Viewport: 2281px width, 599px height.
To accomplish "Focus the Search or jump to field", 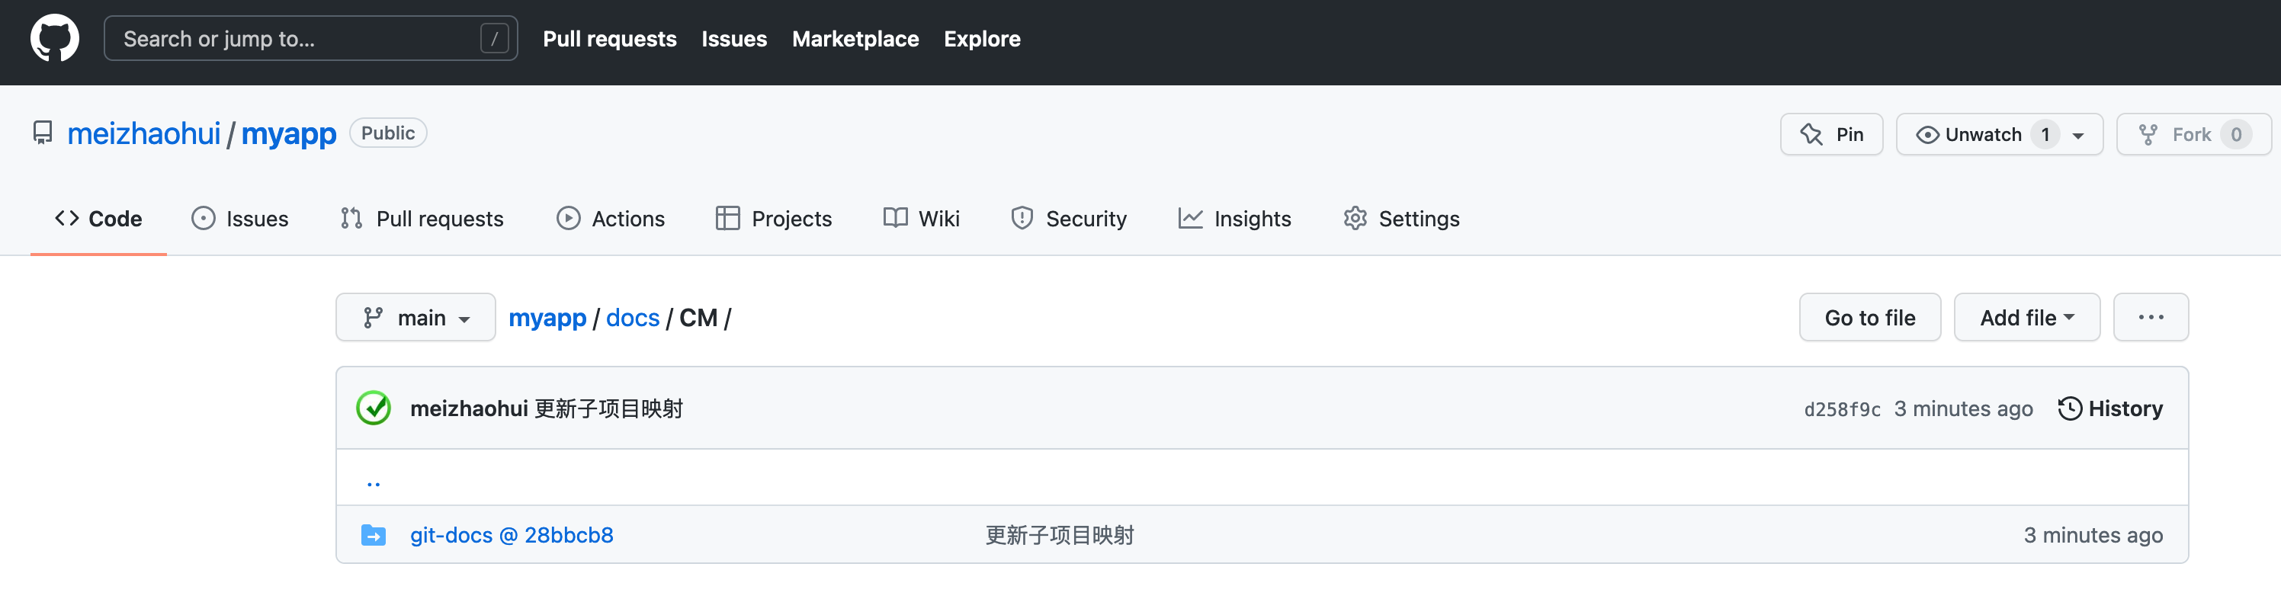I will pos(311,38).
